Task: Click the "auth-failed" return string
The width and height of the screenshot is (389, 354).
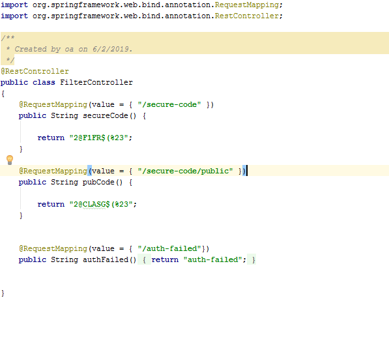Action: point(212,259)
